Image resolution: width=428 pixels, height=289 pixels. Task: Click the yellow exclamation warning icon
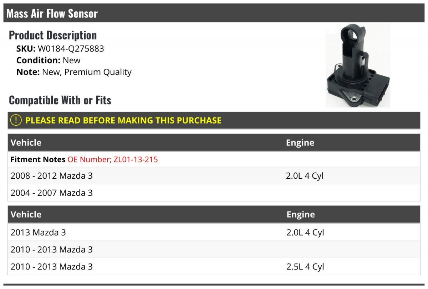pos(16,120)
